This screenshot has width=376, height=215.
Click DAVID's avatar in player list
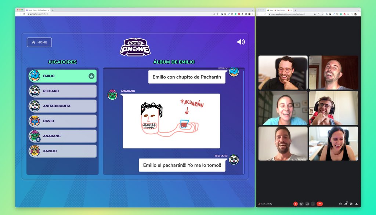[35, 121]
